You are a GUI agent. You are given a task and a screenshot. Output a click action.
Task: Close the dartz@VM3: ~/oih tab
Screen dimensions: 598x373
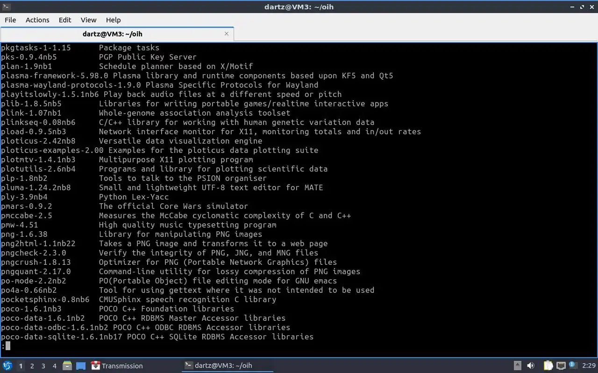coord(227,34)
